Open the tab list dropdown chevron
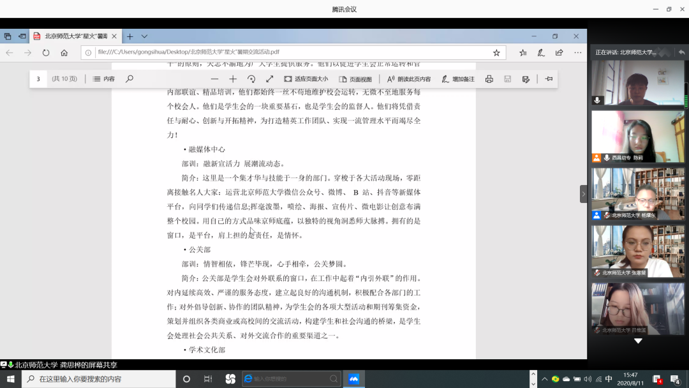Screen dimensions: 689x388 144,36
